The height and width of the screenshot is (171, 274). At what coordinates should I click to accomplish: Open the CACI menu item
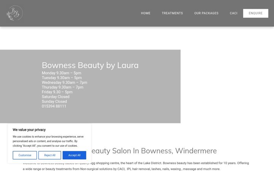[x=233, y=13]
